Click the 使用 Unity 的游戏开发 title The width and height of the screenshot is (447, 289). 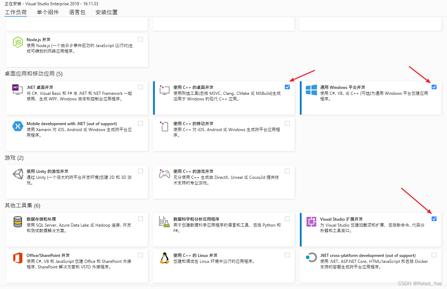coord(48,172)
